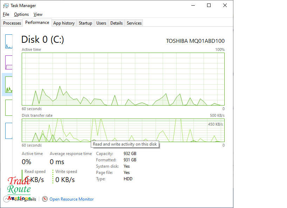Select the fourth green sidebar graph thumbnail
The height and width of the screenshot is (208, 287).
pos(9,108)
